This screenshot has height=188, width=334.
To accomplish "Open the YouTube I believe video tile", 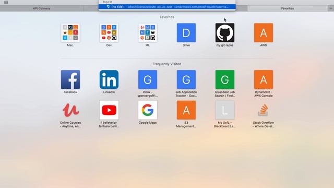I will pos(109,110).
